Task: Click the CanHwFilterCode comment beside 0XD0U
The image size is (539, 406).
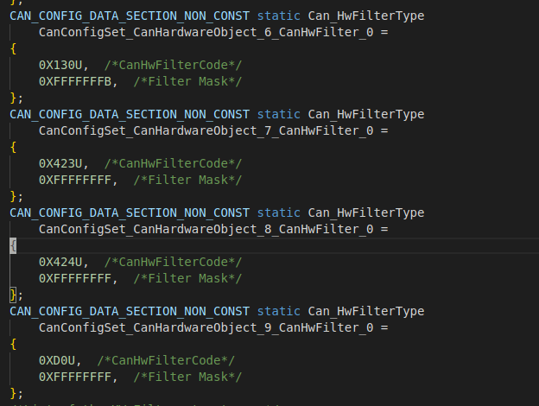Action: 166,360
